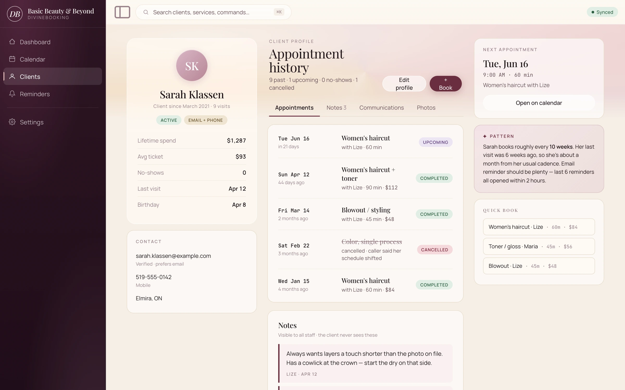Click the search magnifier icon
Screen dimensions: 625x390
(x=146, y=12)
